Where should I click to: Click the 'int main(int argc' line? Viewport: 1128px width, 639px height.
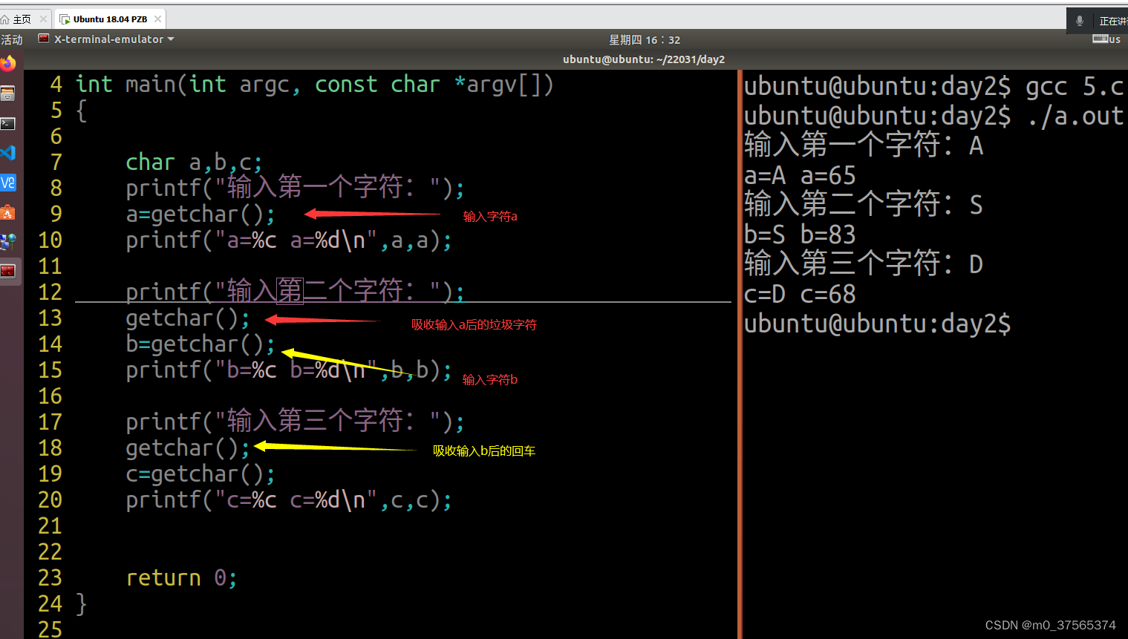[315, 85]
